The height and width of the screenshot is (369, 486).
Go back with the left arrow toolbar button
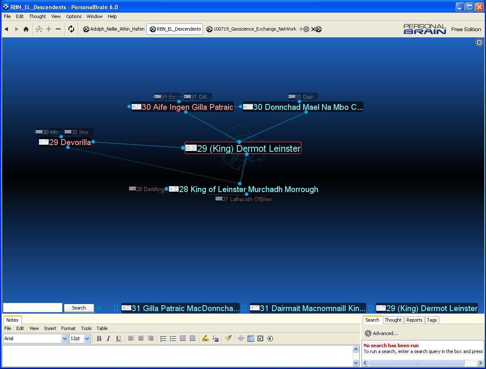point(6,29)
